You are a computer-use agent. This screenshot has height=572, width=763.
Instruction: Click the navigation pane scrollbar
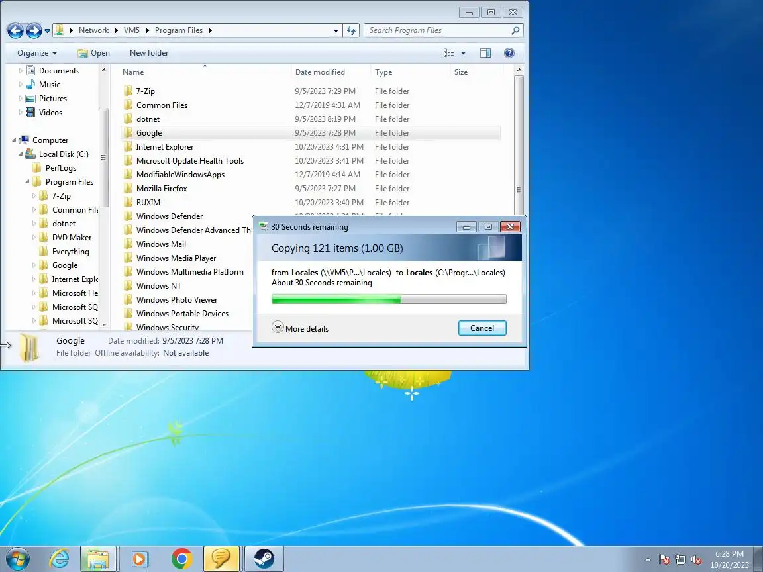point(103,158)
